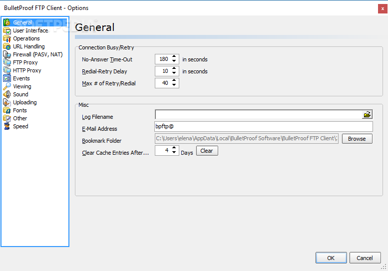Screen dimensions: 388x271
Task: Close the Options dialog window
Action: coord(383,8)
